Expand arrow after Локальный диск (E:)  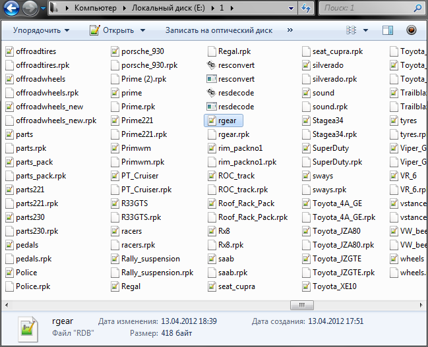[x=212, y=8]
